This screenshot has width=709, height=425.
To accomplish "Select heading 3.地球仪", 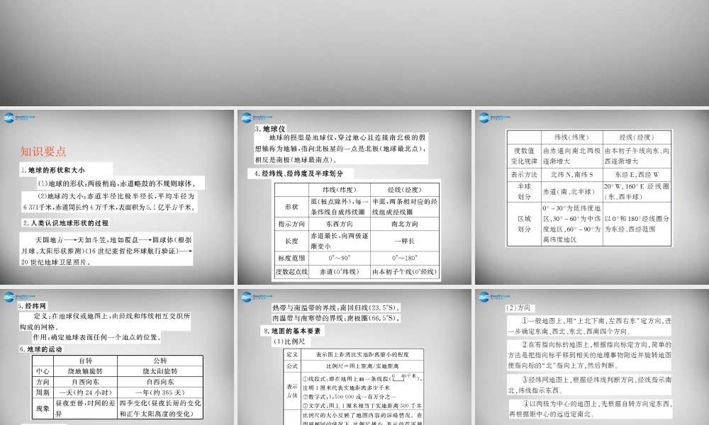I will click(x=270, y=129).
